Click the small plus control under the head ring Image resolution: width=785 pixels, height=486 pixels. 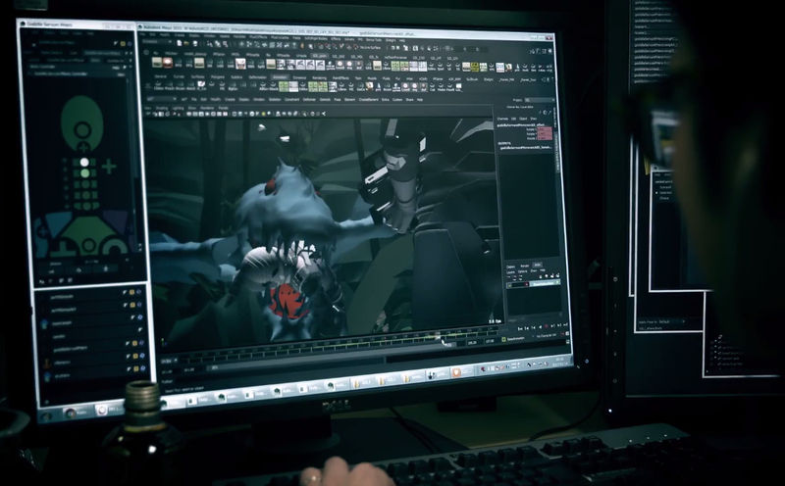click(x=83, y=147)
